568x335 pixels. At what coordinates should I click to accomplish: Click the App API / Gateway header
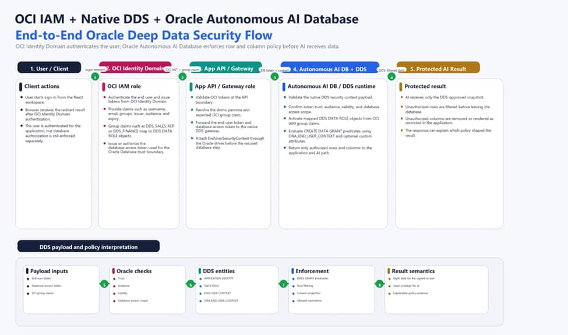[225, 68]
